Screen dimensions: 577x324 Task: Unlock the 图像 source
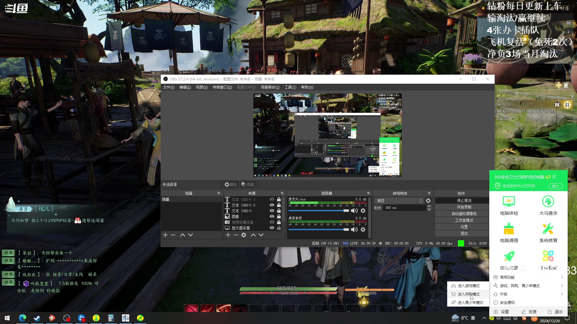[x=279, y=217]
